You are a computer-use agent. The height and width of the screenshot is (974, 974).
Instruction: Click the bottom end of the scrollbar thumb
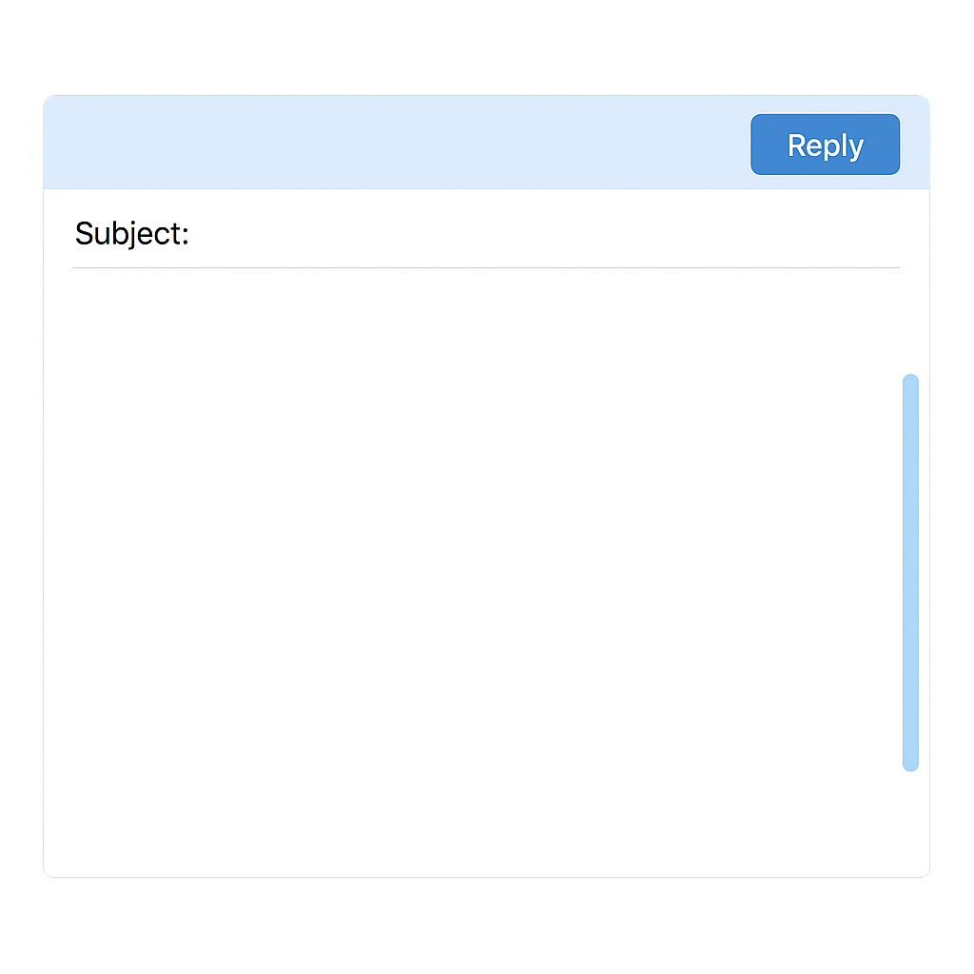click(910, 766)
